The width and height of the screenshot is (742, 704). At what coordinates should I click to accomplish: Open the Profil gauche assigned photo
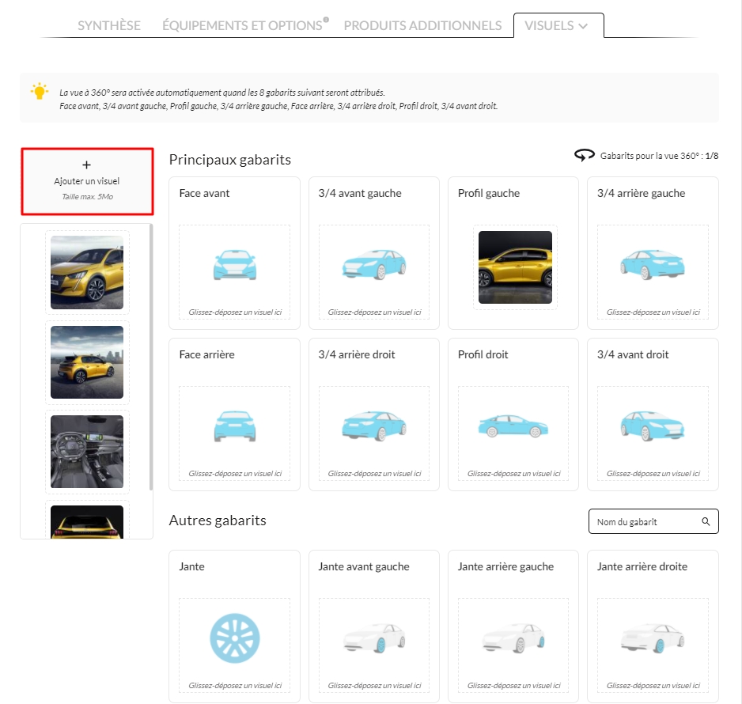point(515,267)
